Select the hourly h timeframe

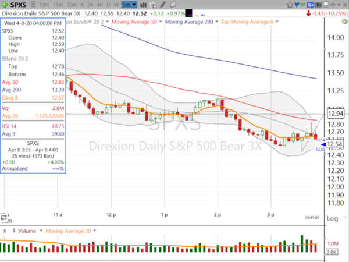[x=83, y=5]
